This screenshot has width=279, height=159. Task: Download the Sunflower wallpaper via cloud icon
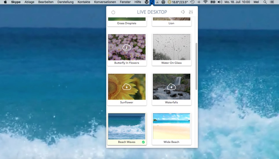[x=127, y=87]
